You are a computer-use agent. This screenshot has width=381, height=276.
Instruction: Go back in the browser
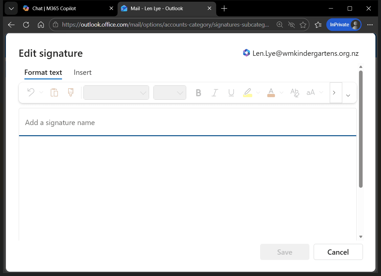(x=11, y=25)
